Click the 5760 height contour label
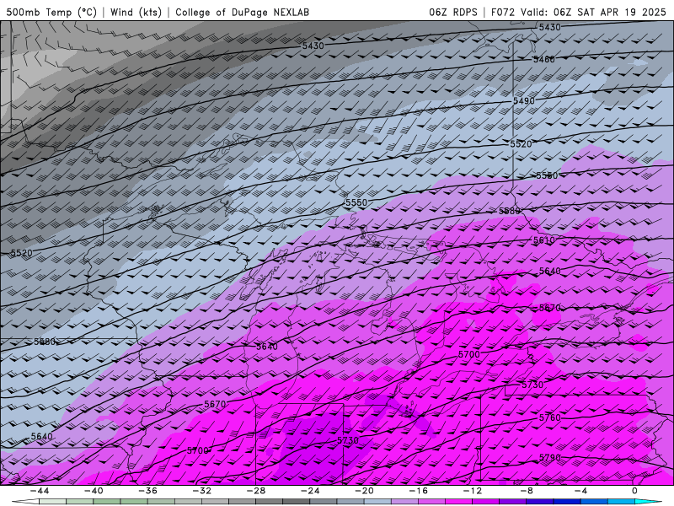 [550, 417]
